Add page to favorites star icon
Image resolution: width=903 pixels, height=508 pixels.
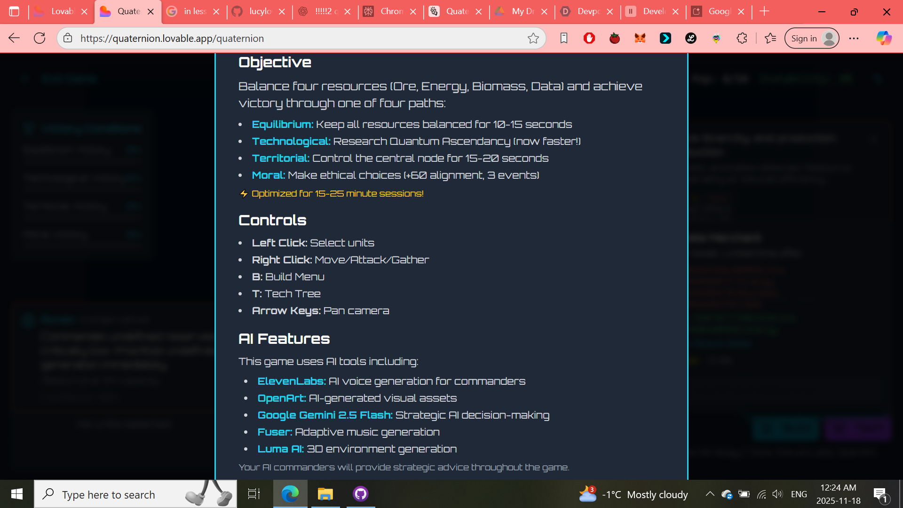pyautogui.click(x=533, y=38)
